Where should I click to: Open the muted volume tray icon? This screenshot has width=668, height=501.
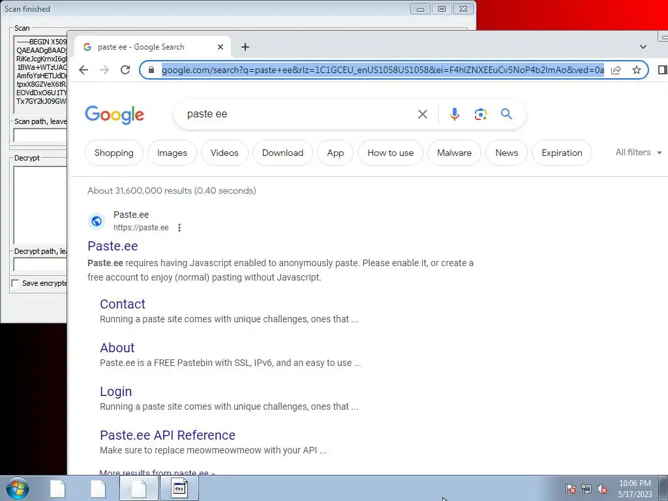pos(602,489)
